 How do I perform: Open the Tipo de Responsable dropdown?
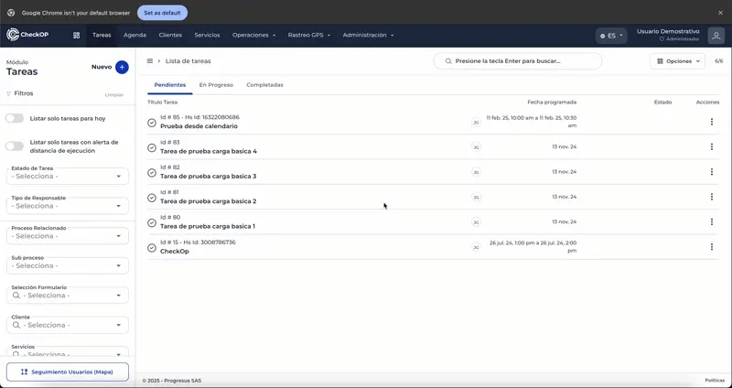[x=67, y=206]
